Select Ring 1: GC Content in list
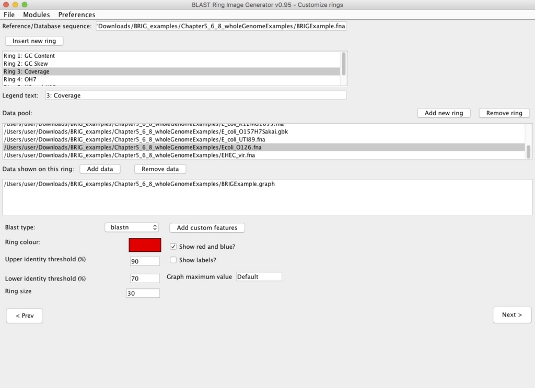 click(x=171, y=55)
